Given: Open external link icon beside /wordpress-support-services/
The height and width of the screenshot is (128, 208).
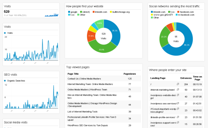Looking at the screenshot, I should (178, 122).
